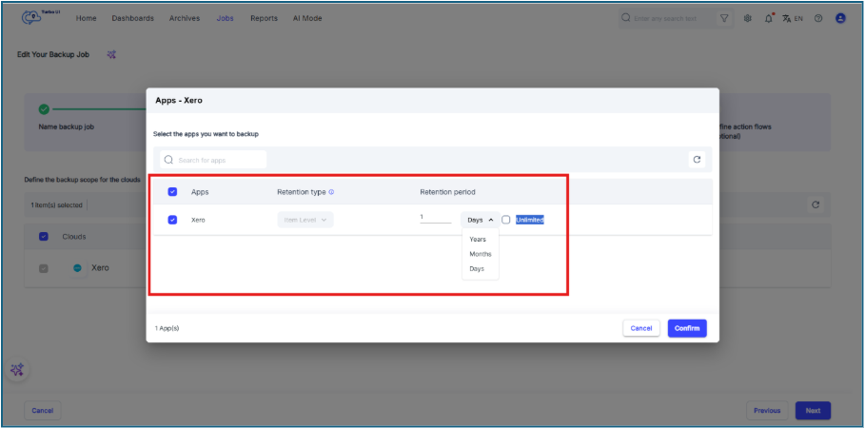Click the Next button
Viewport: 865px width, 428px height.
click(813, 410)
